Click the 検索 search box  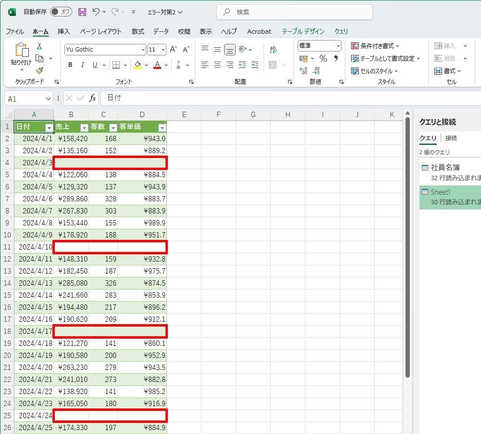pos(294,12)
